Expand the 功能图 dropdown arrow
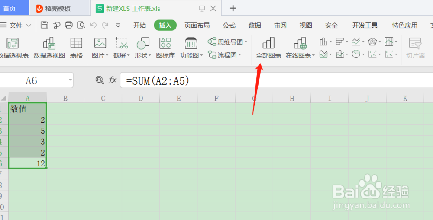Image resolution: width=433 pixels, height=220 pixels. pyautogui.click(x=201, y=55)
